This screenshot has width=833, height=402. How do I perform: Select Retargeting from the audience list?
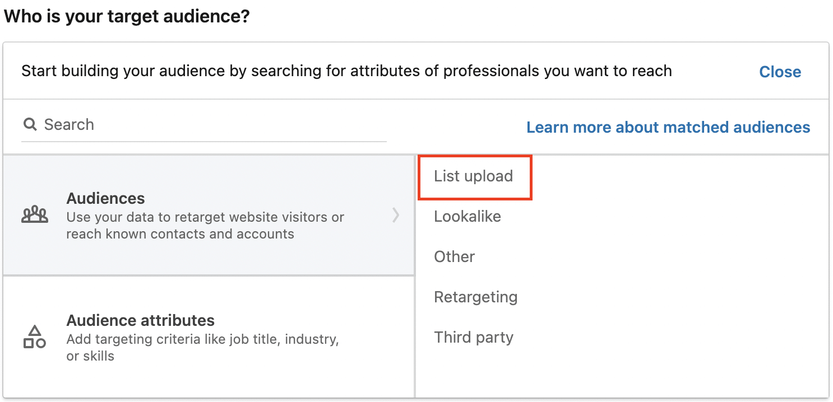[x=475, y=297]
